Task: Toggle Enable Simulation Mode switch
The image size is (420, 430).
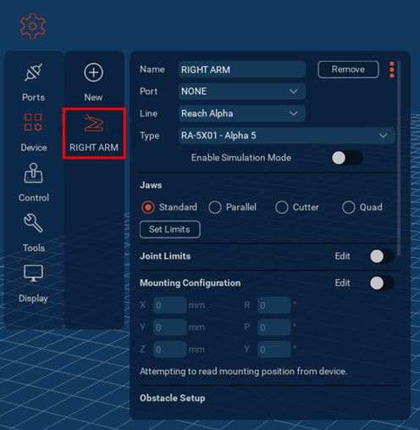Action: (x=347, y=158)
